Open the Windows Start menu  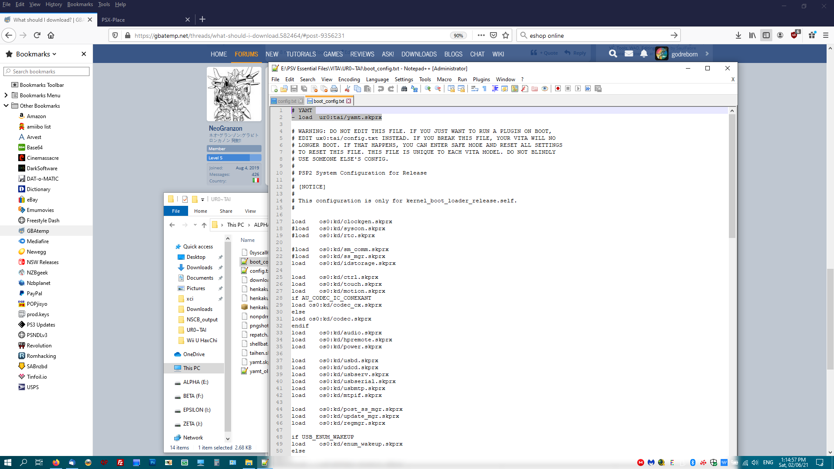point(7,463)
